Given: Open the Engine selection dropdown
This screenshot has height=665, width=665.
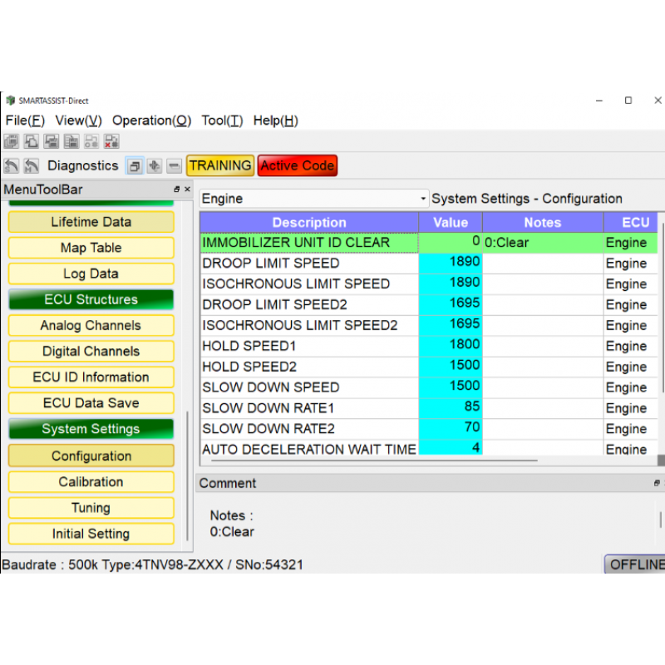Looking at the screenshot, I should point(422,199).
